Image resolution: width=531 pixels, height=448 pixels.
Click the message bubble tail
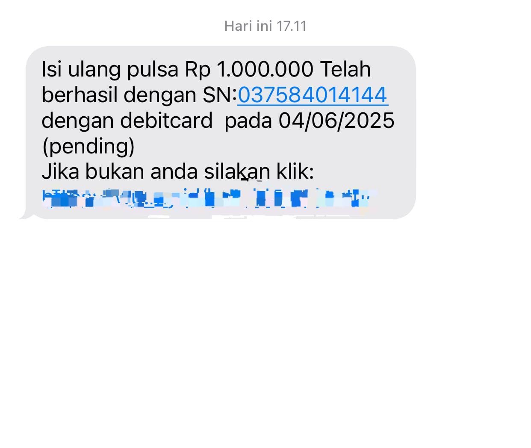point(27,215)
